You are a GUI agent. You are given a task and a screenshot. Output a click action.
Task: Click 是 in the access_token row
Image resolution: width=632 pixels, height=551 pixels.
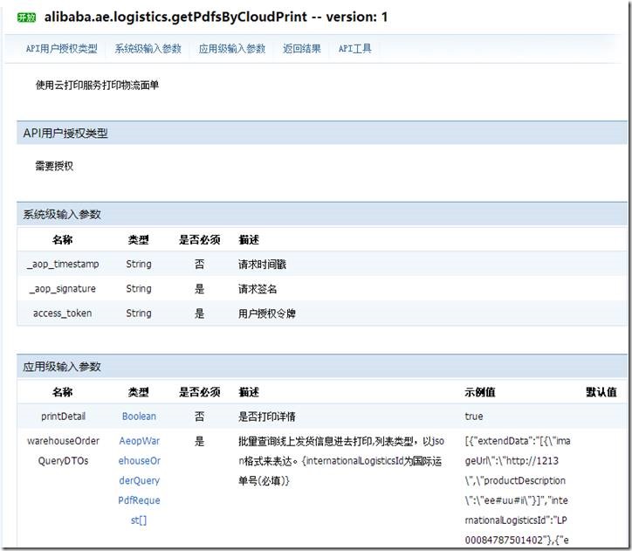point(200,313)
